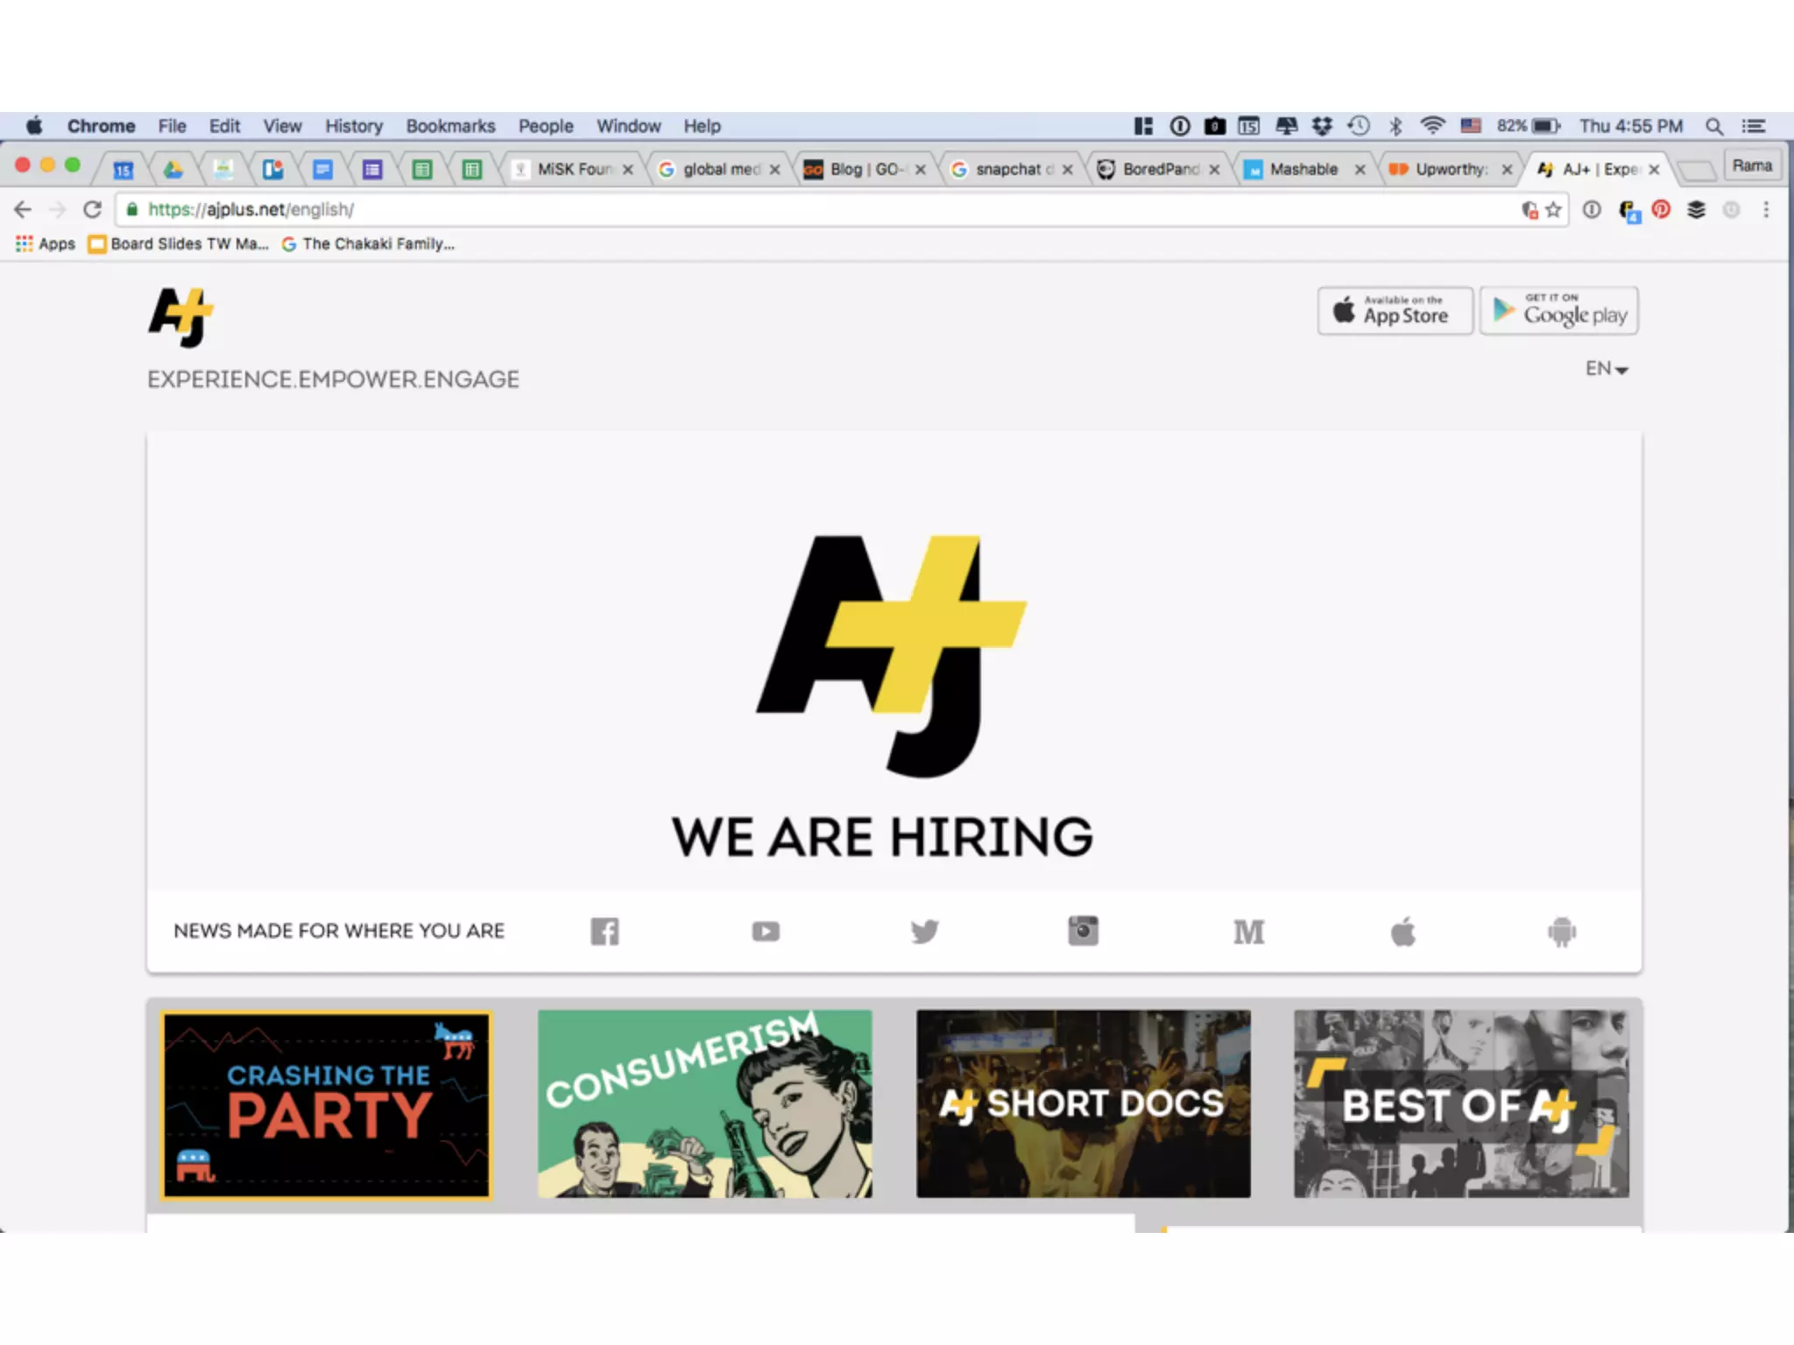Image resolution: width=1794 pixels, height=1345 pixels.
Task: Bookmark page with the star icon
Action: coord(1553,209)
